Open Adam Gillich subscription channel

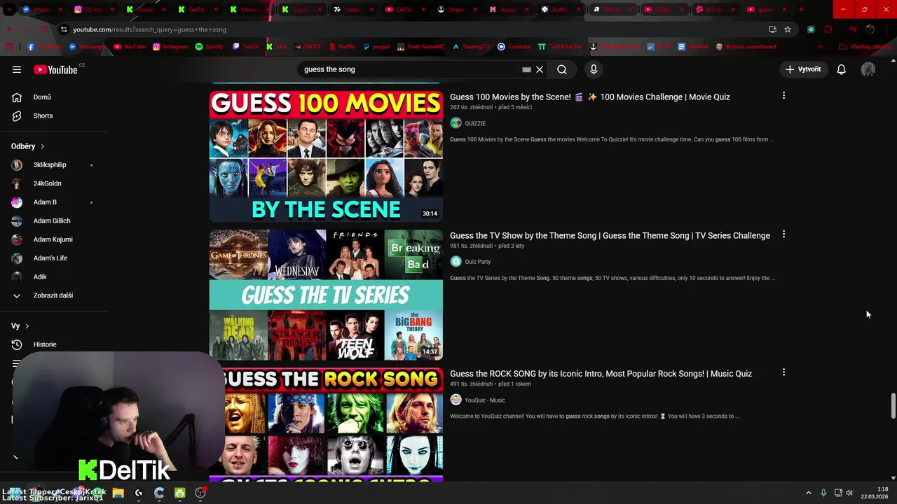[52, 220]
